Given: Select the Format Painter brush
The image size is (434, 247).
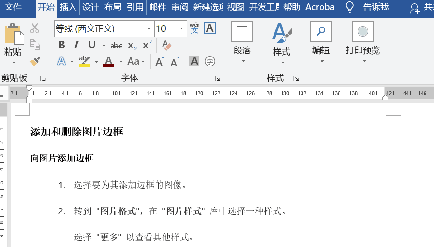Looking at the screenshot, I should coord(35,61).
